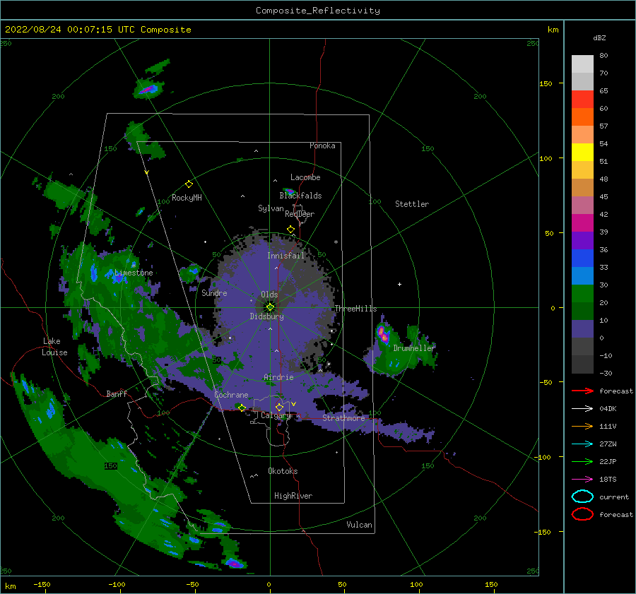
Task: Click the yellow diamond marker beside RockyMH
Action: (x=189, y=184)
